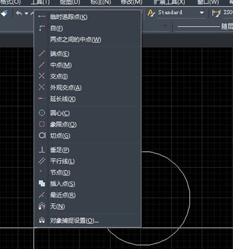Select the 切点(G) label text
The image size is (233, 249).
coord(60,136)
